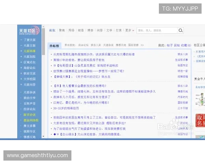Click sidebar scrollbar down arrow
205x164 pixels.
click(x=43, y=136)
